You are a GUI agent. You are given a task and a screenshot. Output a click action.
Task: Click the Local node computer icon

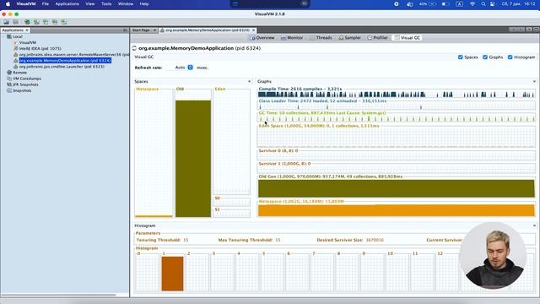click(9, 36)
